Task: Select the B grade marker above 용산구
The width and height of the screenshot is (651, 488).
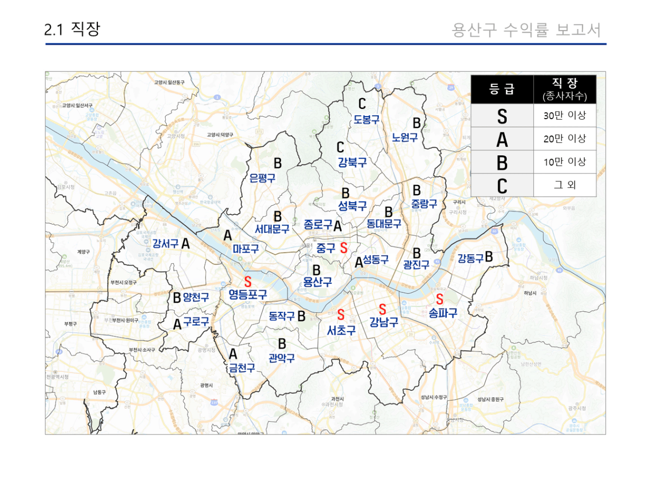Action: (x=317, y=270)
